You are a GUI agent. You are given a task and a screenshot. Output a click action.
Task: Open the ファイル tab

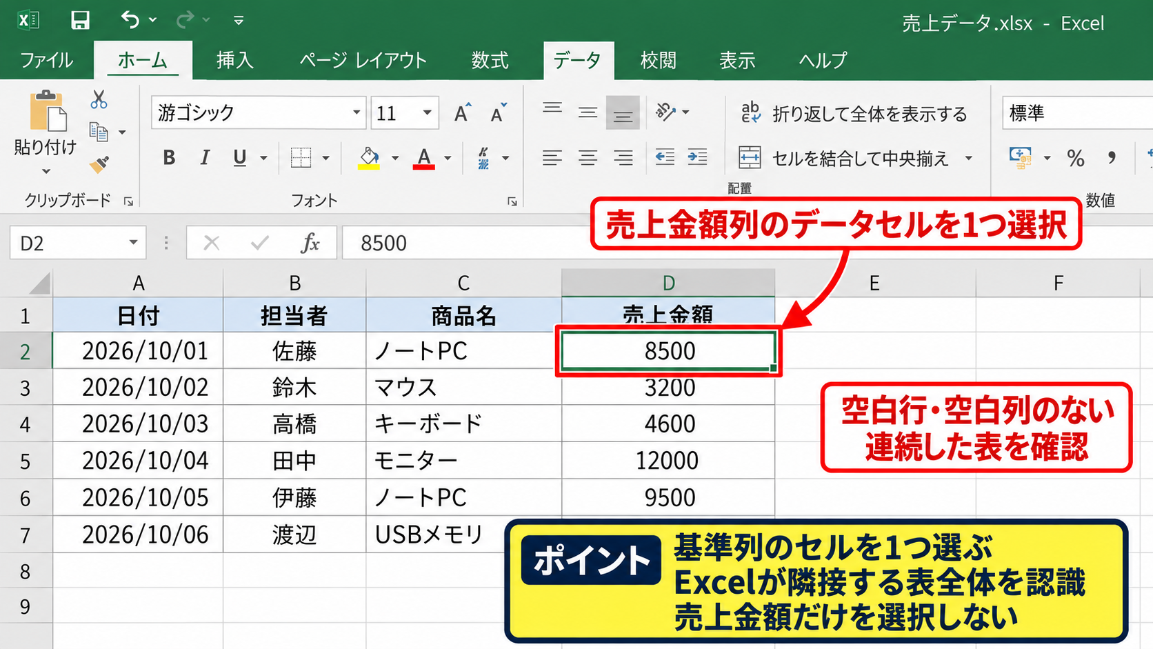coord(46,60)
